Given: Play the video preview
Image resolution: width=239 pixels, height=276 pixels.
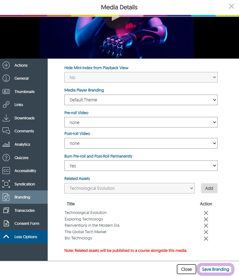Looking at the screenshot, I should [x=116, y=19].
